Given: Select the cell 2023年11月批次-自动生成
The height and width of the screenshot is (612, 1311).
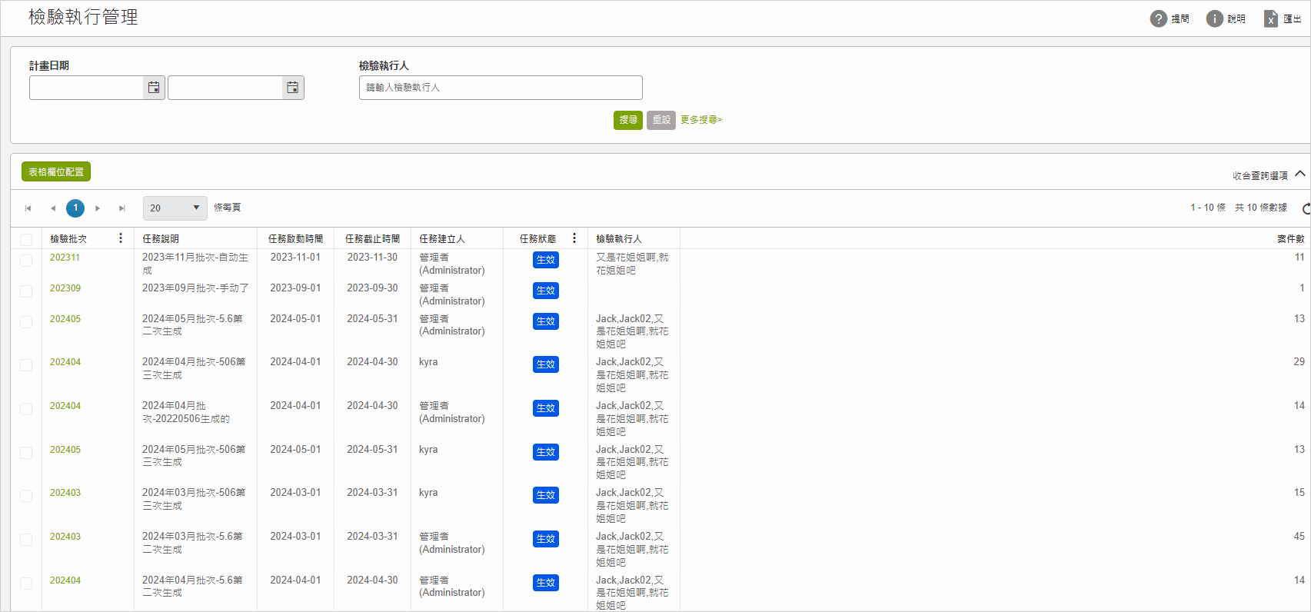Looking at the screenshot, I should pos(195,264).
